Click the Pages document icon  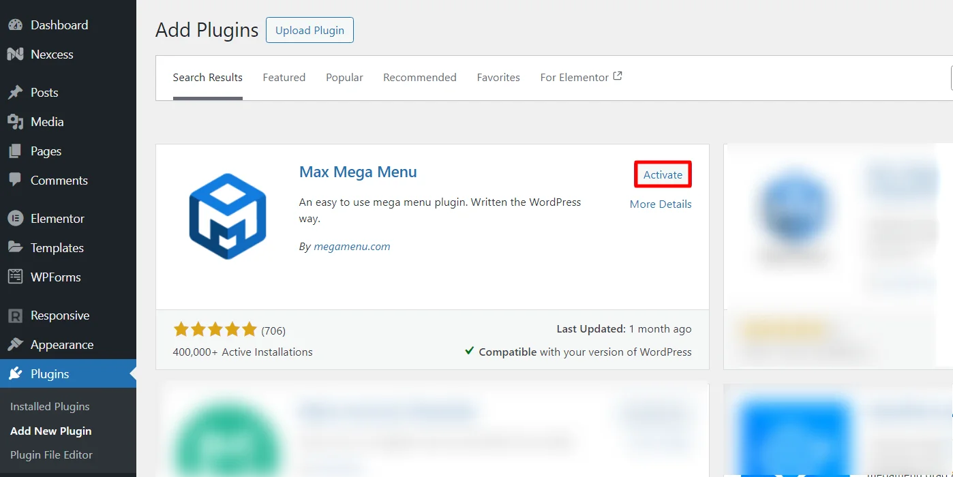15,151
